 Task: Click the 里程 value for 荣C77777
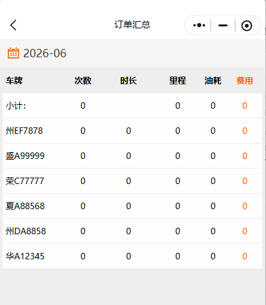[x=177, y=181]
